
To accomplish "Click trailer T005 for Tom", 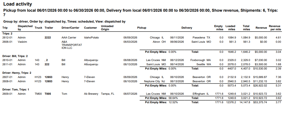I will click(x=48, y=94).
